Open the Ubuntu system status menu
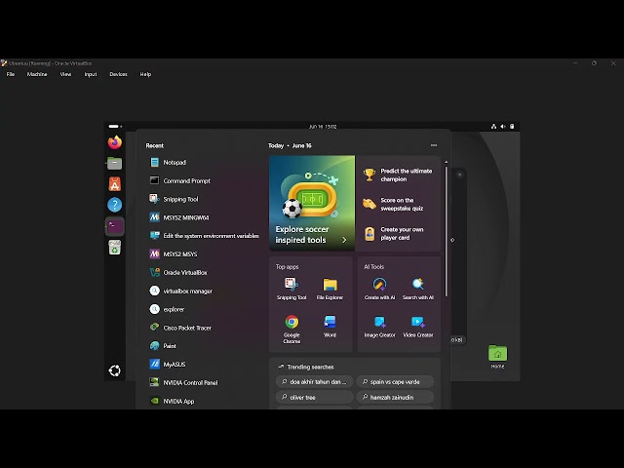624x468 pixels. [x=503, y=126]
